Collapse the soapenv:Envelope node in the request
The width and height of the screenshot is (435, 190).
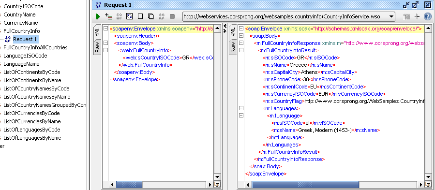tap(105, 29)
